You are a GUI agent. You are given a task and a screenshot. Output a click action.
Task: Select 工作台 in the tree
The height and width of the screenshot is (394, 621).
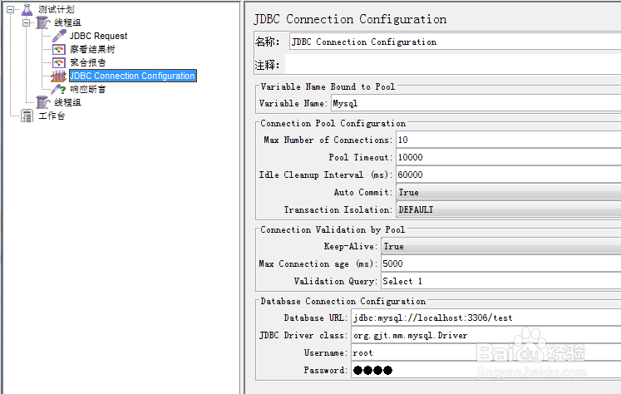[x=52, y=116]
